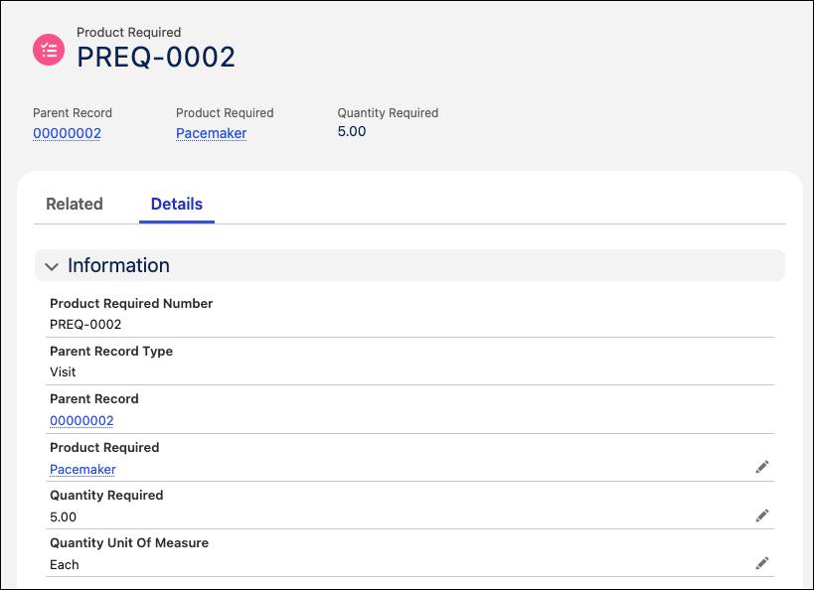Switch to the Related tab
Image resolution: width=814 pixels, height=590 pixels.
tap(74, 204)
